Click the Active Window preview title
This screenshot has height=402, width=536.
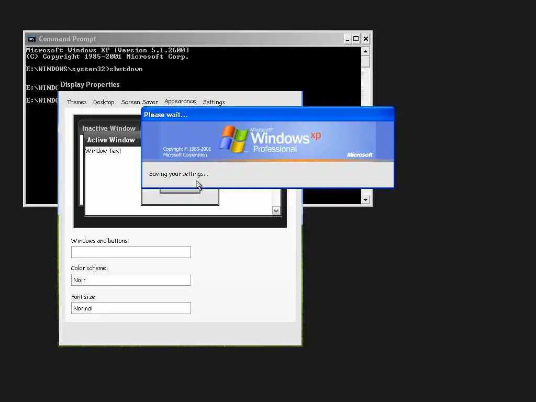click(x=111, y=140)
